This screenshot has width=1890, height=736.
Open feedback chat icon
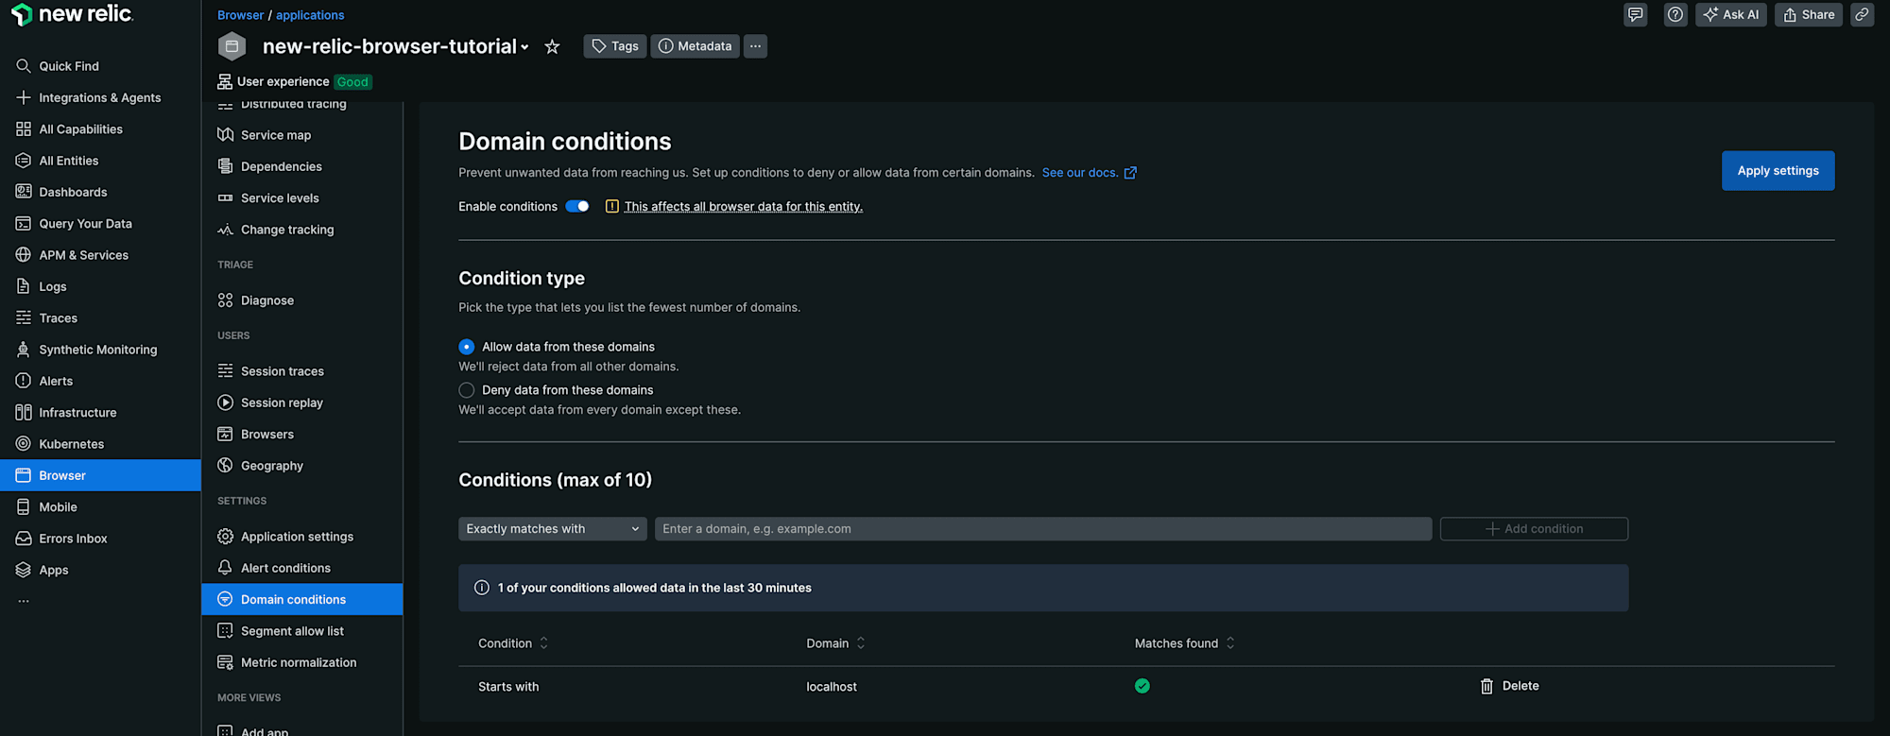click(x=1636, y=14)
